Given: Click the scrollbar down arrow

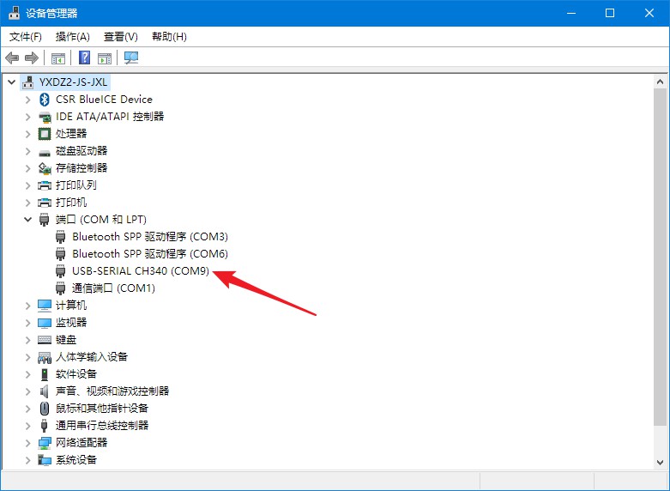Looking at the screenshot, I should (661, 463).
